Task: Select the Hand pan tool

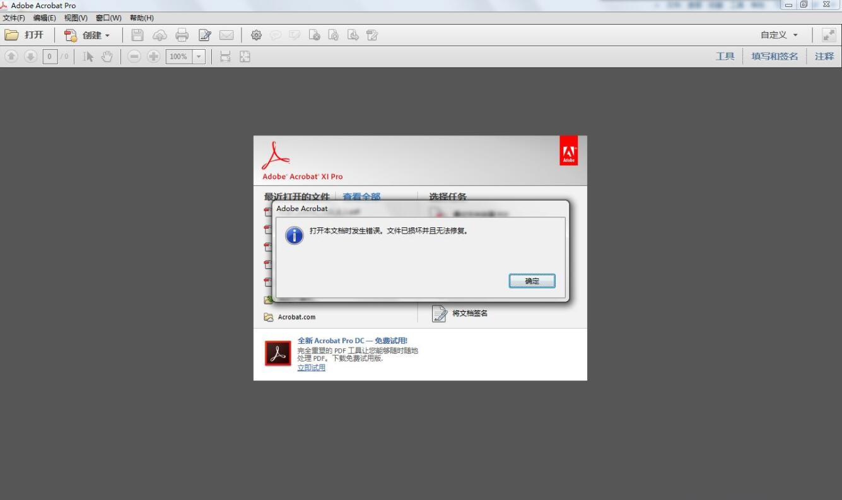Action: [x=107, y=57]
